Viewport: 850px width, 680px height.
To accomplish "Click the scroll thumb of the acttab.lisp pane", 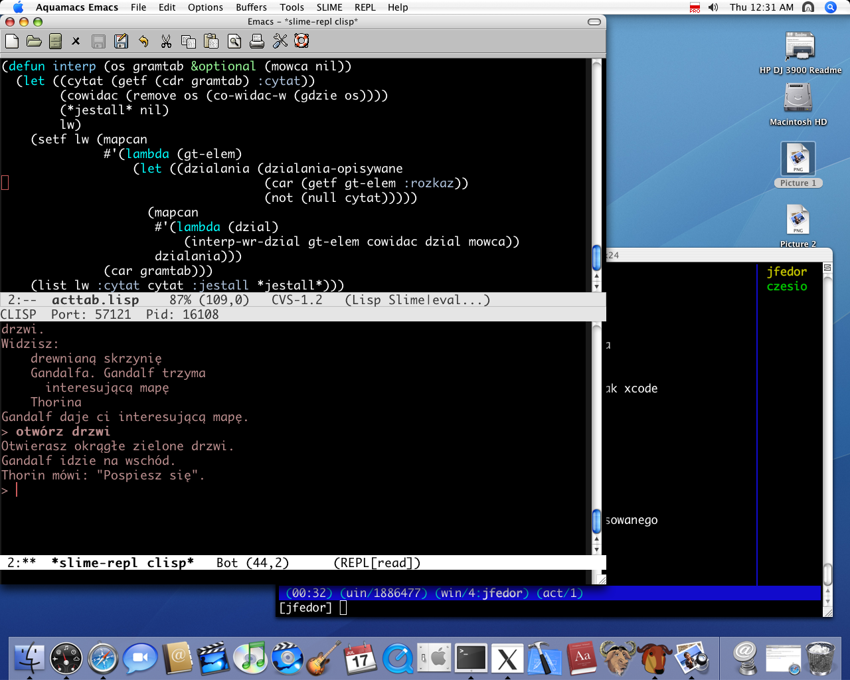I will tap(596, 258).
